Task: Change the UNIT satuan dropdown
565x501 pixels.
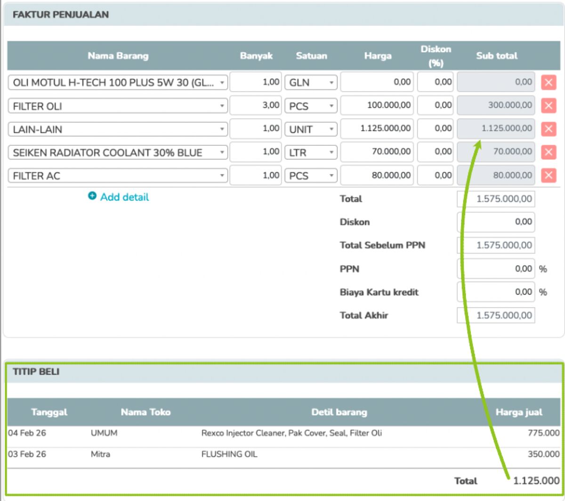Action: pyautogui.click(x=311, y=129)
